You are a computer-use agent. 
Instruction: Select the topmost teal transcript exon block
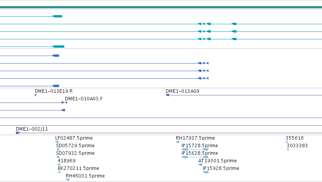(57, 16)
